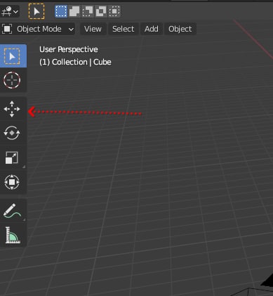
Task: Select the Move tool
Action: click(12, 109)
